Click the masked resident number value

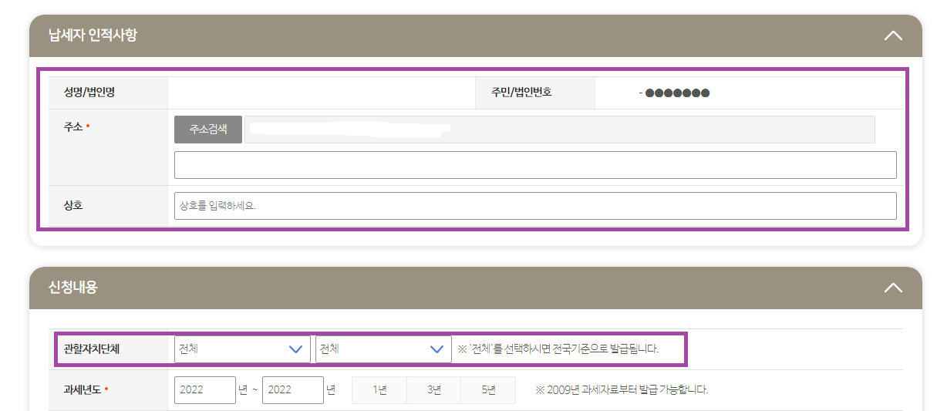674,93
